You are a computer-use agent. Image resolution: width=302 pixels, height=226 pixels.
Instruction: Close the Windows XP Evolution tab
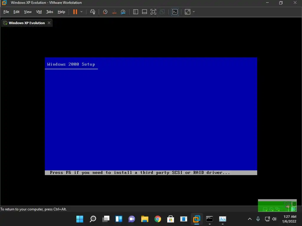(49, 23)
